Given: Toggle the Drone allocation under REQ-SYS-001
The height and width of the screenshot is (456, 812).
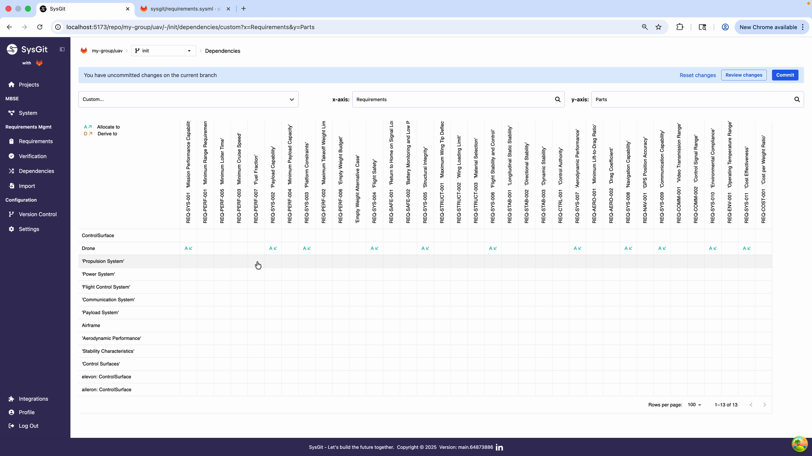Looking at the screenshot, I should (x=188, y=248).
